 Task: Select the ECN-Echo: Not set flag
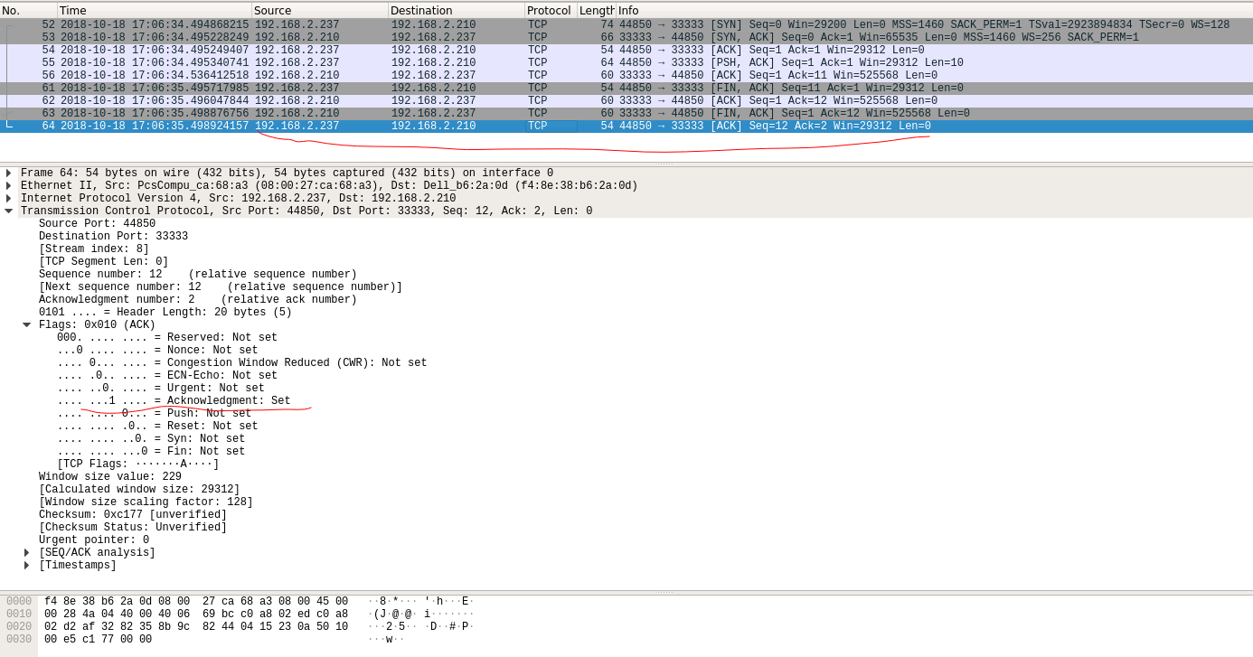click(167, 376)
